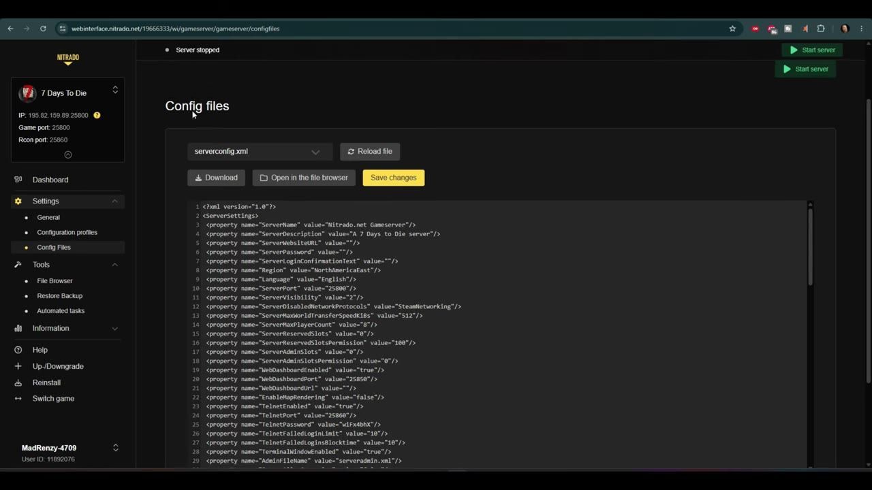Image resolution: width=872 pixels, height=490 pixels.
Task: Open the Help page
Action: (x=40, y=350)
